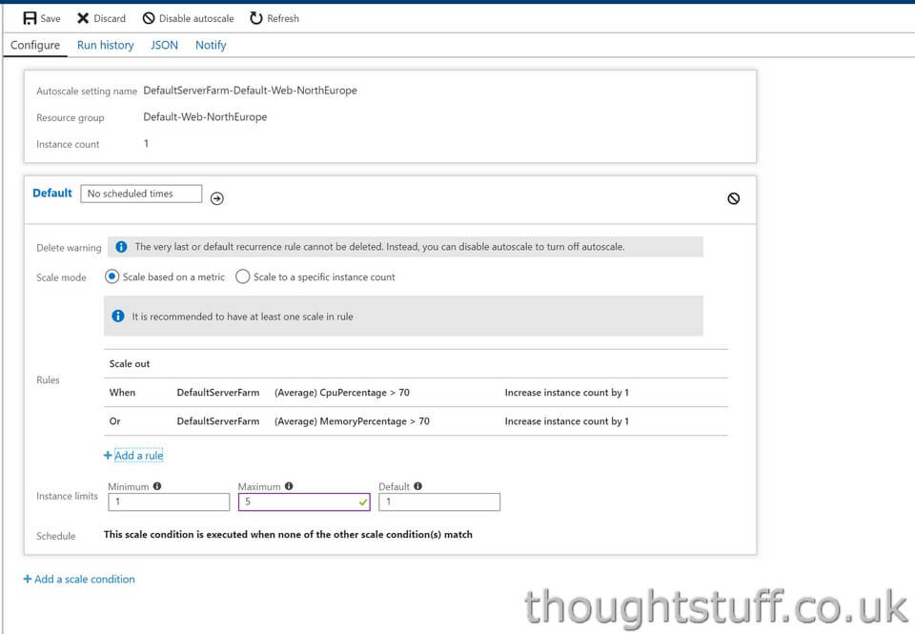Click the info icon next to Maximum
The height and width of the screenshot is (634, 915).
pyautogui.click(x=289, y=485)
